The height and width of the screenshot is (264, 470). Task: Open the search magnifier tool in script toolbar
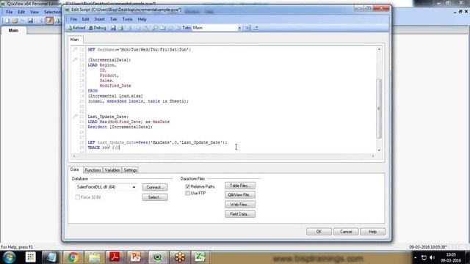coord(155,28)
